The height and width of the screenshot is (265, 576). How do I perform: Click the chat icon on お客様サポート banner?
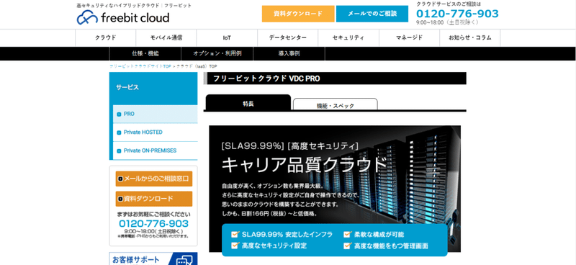pyautogui.click(x=184, y=260)
